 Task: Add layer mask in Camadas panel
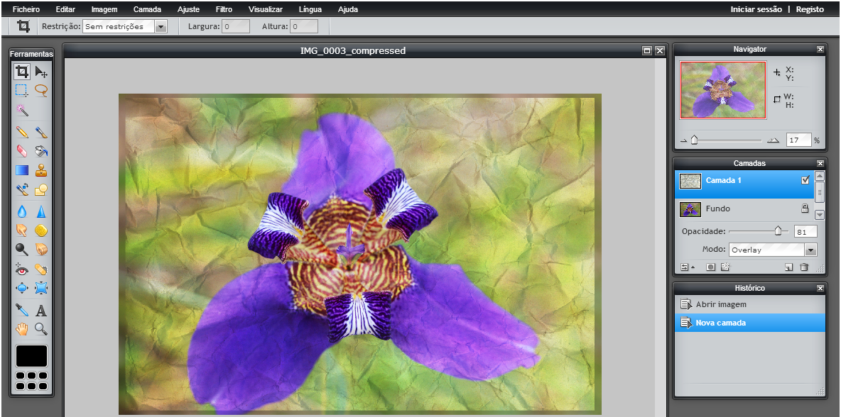pos(710,267)
